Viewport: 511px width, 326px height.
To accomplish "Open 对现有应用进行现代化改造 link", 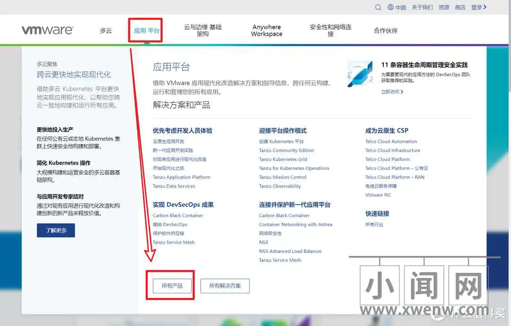I will coord(180,159).
